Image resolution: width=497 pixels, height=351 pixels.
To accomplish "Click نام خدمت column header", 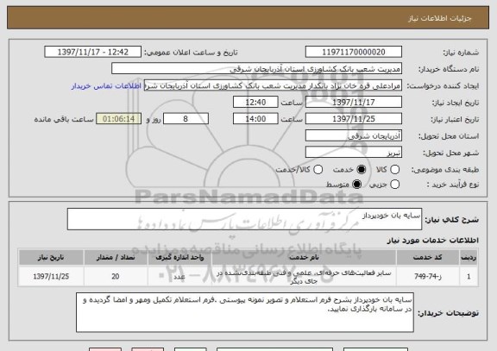I will pos(304,258).
